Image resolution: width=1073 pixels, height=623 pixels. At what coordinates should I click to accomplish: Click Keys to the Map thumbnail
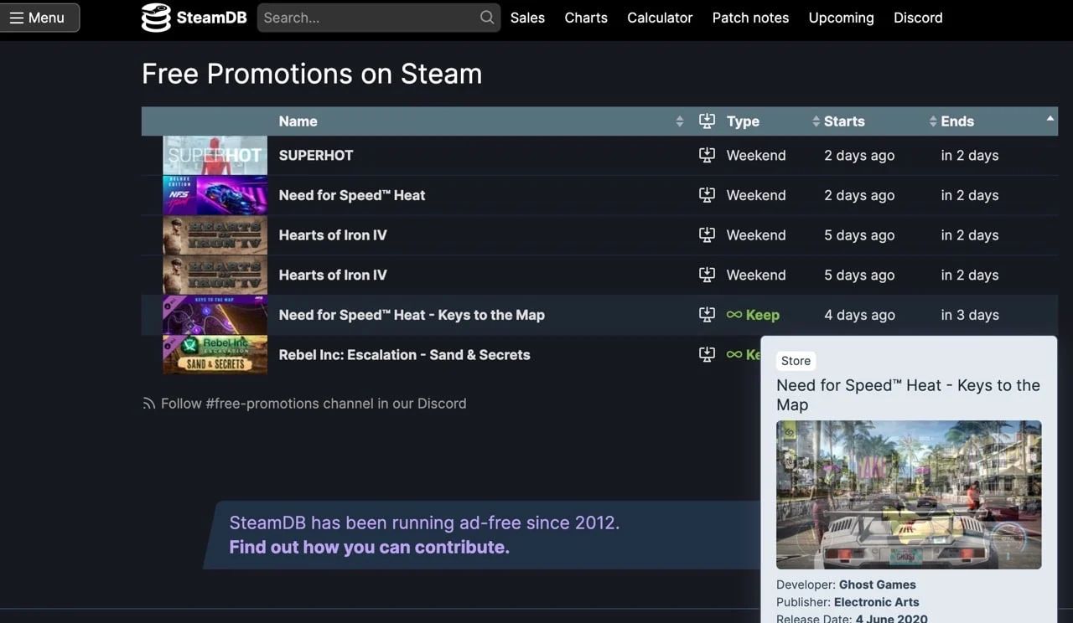[x=215, y=315]
